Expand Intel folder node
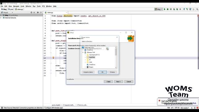 click(85, 62)
